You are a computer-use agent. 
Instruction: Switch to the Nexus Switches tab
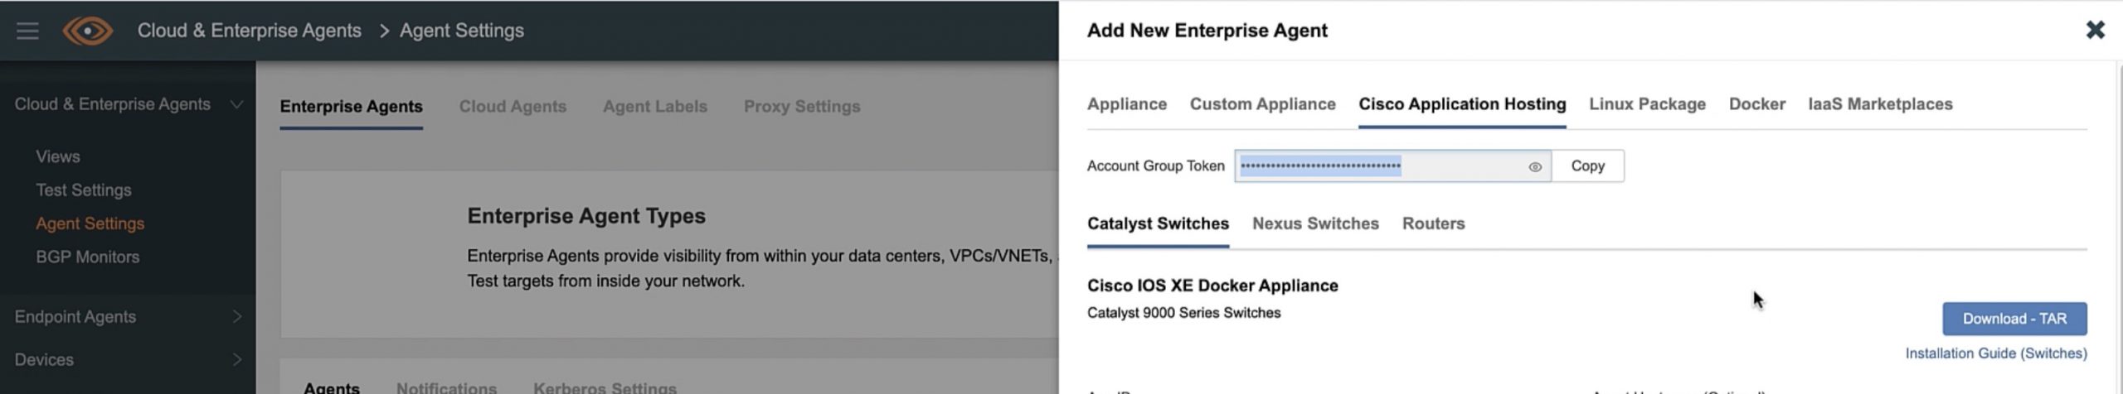pyautogui.click(x=1315, y=223)
